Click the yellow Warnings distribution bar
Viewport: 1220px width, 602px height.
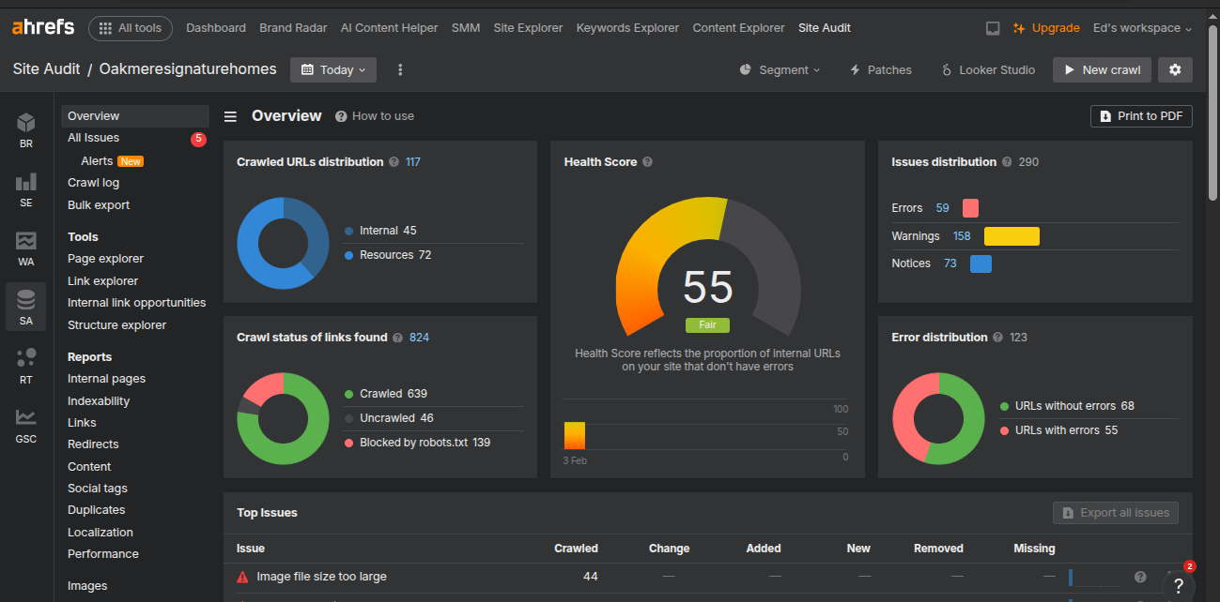point(1012,236)
